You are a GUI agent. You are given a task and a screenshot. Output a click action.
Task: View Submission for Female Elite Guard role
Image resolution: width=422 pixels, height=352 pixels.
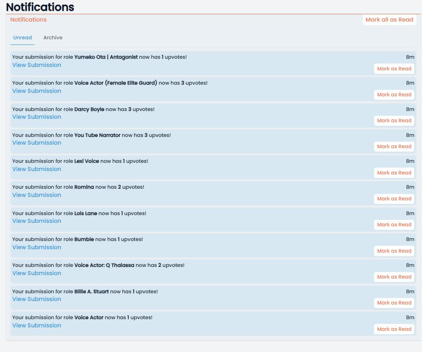pos(37,91)
